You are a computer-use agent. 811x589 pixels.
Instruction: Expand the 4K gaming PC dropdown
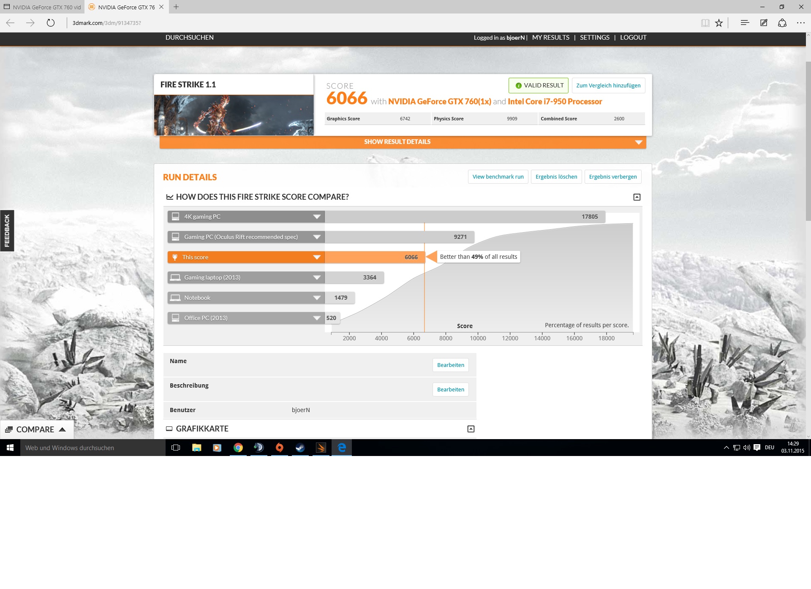tap(317, 217)
